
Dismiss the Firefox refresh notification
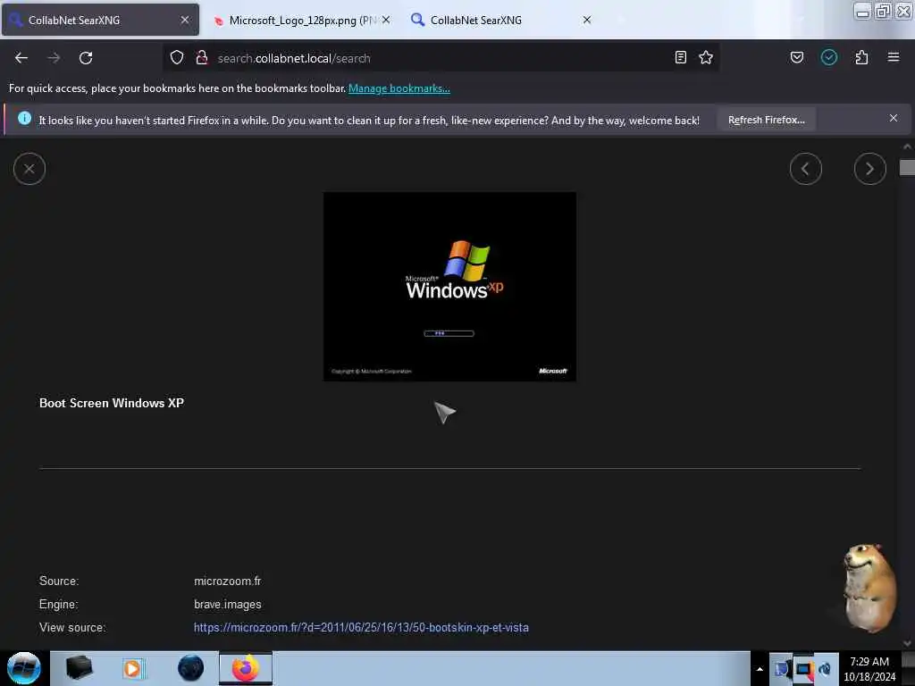(x=893, y=119)
